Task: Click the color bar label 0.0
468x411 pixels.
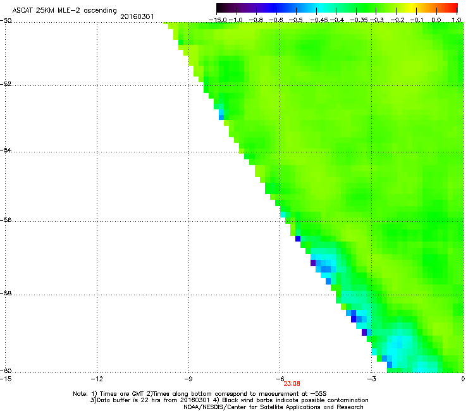Action: (x=436, y=20)
